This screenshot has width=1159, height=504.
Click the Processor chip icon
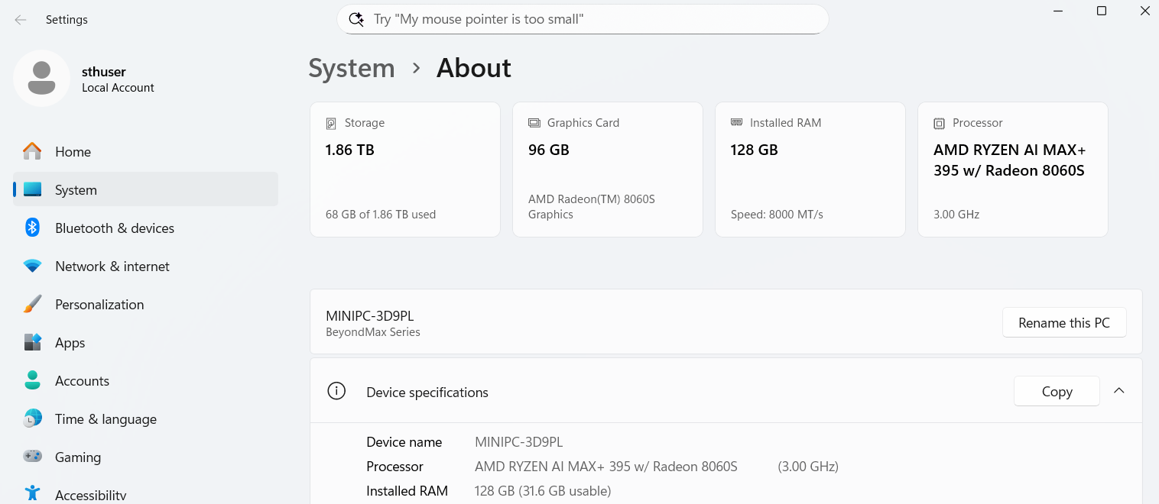click(x=940, y=123)
